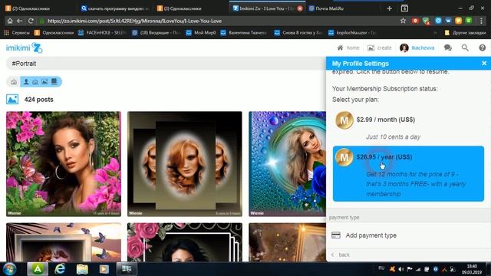Click the credit card icon

point(336,235)
